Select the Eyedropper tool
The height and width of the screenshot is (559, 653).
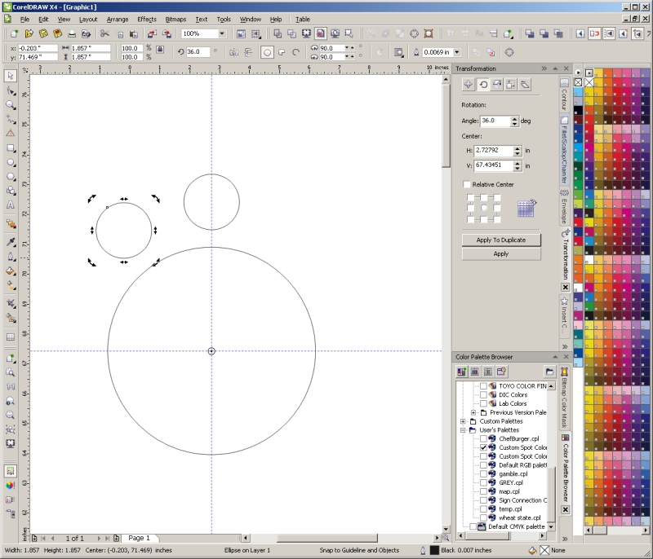pos(11,242)
